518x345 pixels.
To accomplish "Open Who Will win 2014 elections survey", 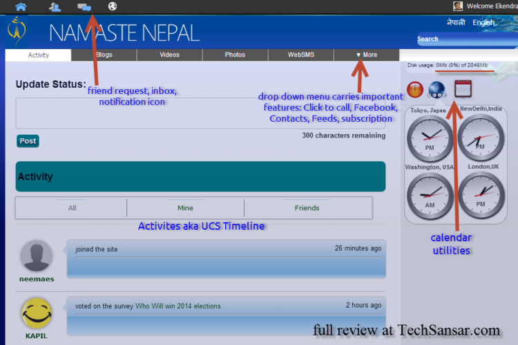I will [x=178, y=306].
